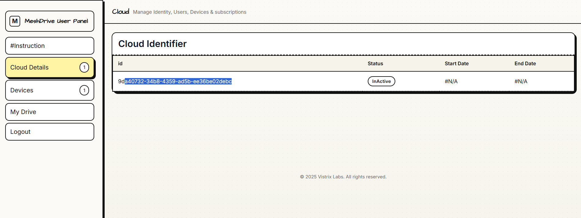Click the count badge on Devices

click(84, 90)
